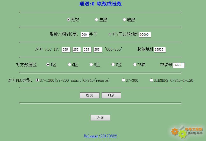Click the 对方PLC类型: label

click(x=20, y=80)
